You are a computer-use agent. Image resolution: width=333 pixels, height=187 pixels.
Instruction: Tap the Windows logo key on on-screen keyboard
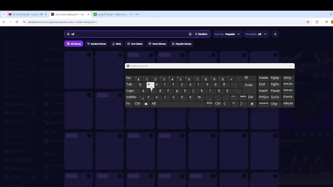point(146,104)
